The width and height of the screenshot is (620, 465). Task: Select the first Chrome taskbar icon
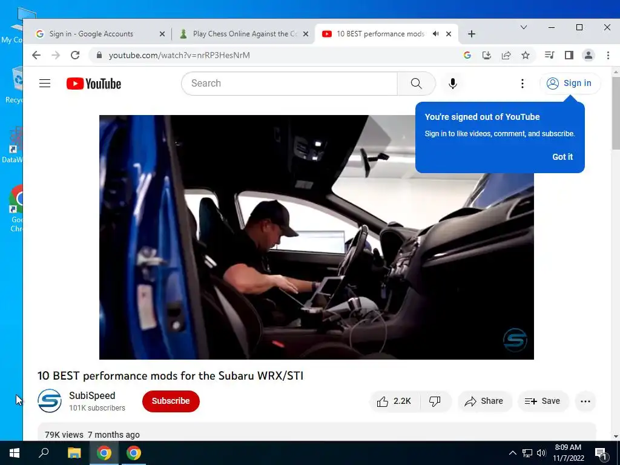tap(104, 453)
